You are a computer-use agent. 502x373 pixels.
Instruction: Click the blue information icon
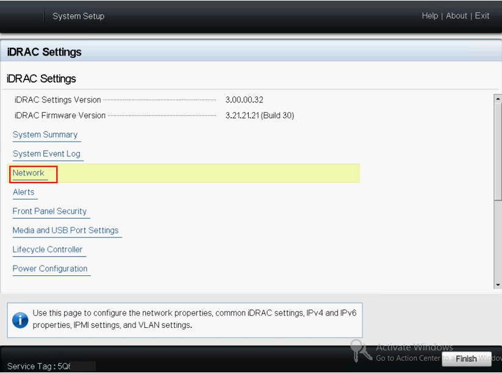pos(20,320)
